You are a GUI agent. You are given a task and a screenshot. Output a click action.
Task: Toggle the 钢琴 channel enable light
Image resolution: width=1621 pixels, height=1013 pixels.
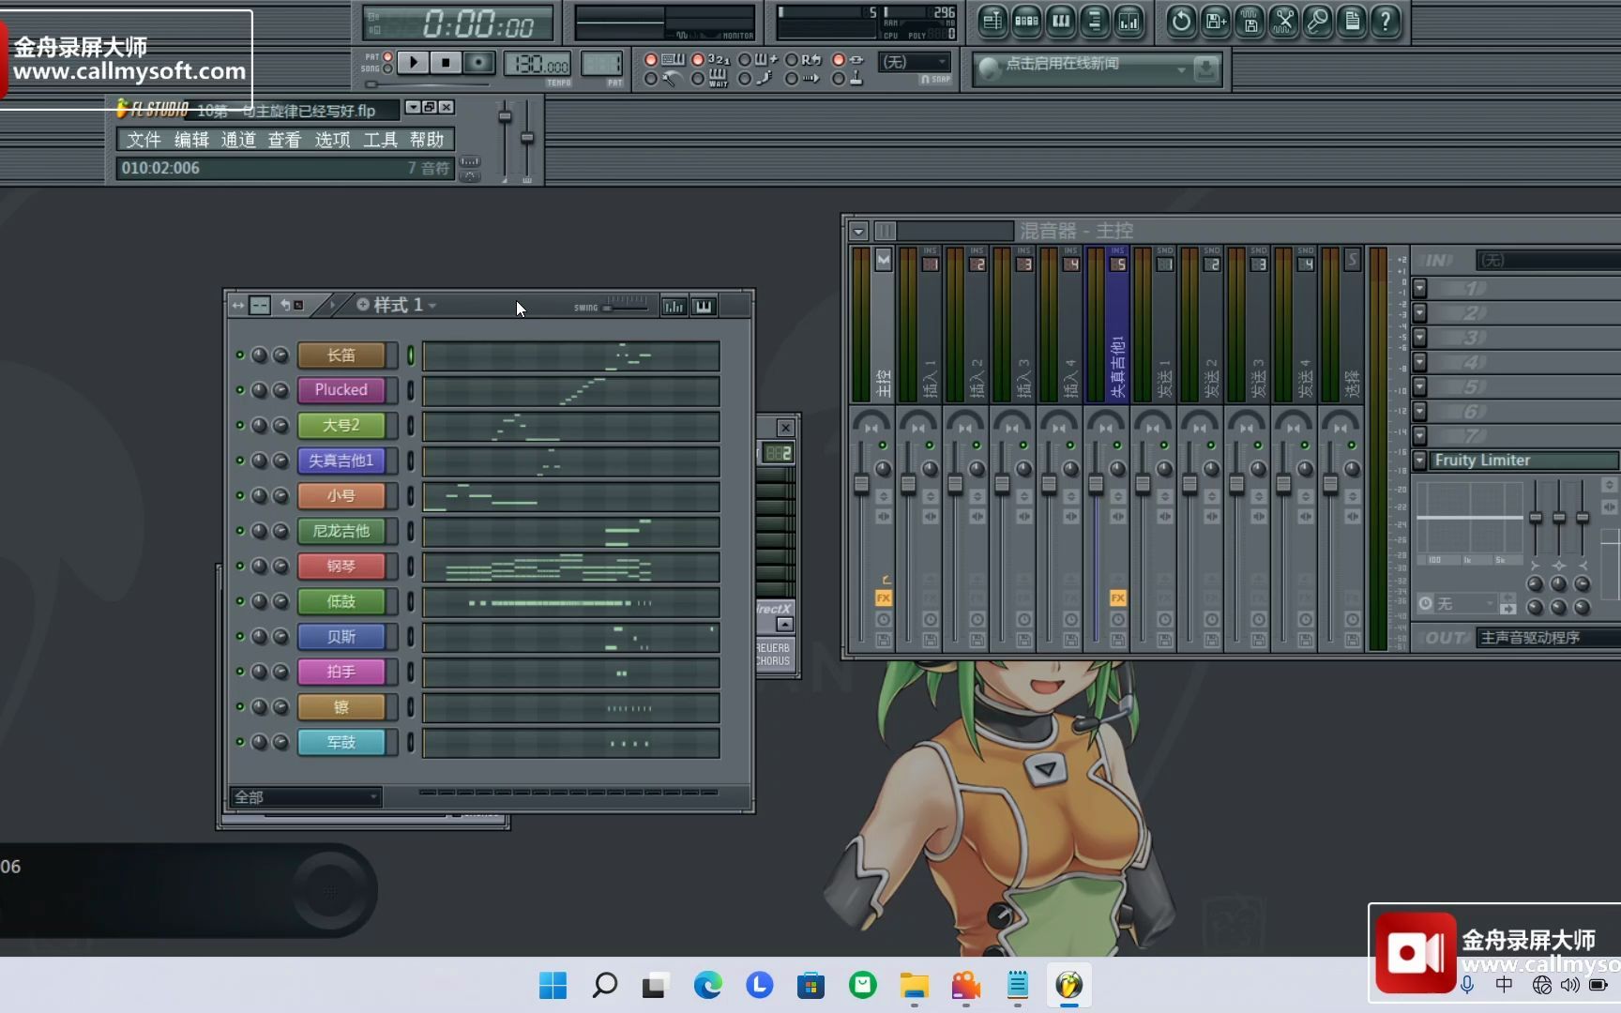point(240,566)
